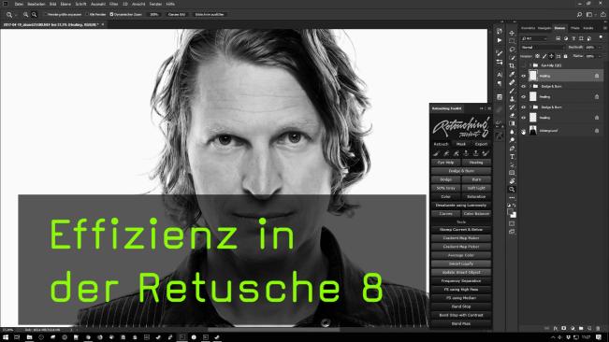Click the Zoom In magnifier in options bar
The width and height of the screenshot is (609, 342).
point(25,14)
